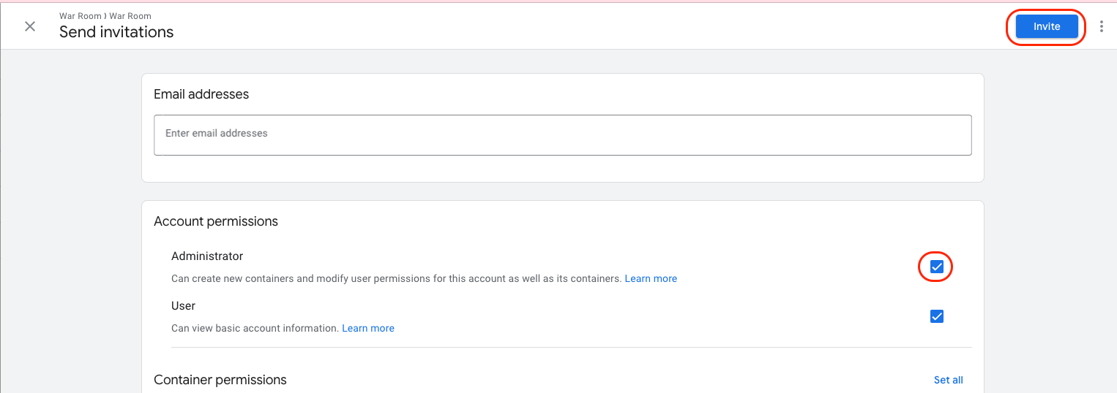The image size is (1117, 393).
Task: Open Learn more link for User
Action: 368,329
